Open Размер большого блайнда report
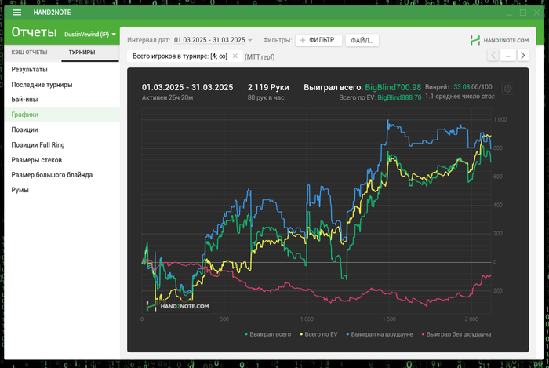The width and height of the screenshot is (549, 368). [x=62, y=175]
